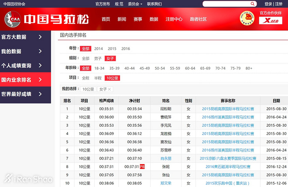The height and width of the screenshot is (187, 288).
Task: Select age range 60-64
Action: (x=190, y=68)
